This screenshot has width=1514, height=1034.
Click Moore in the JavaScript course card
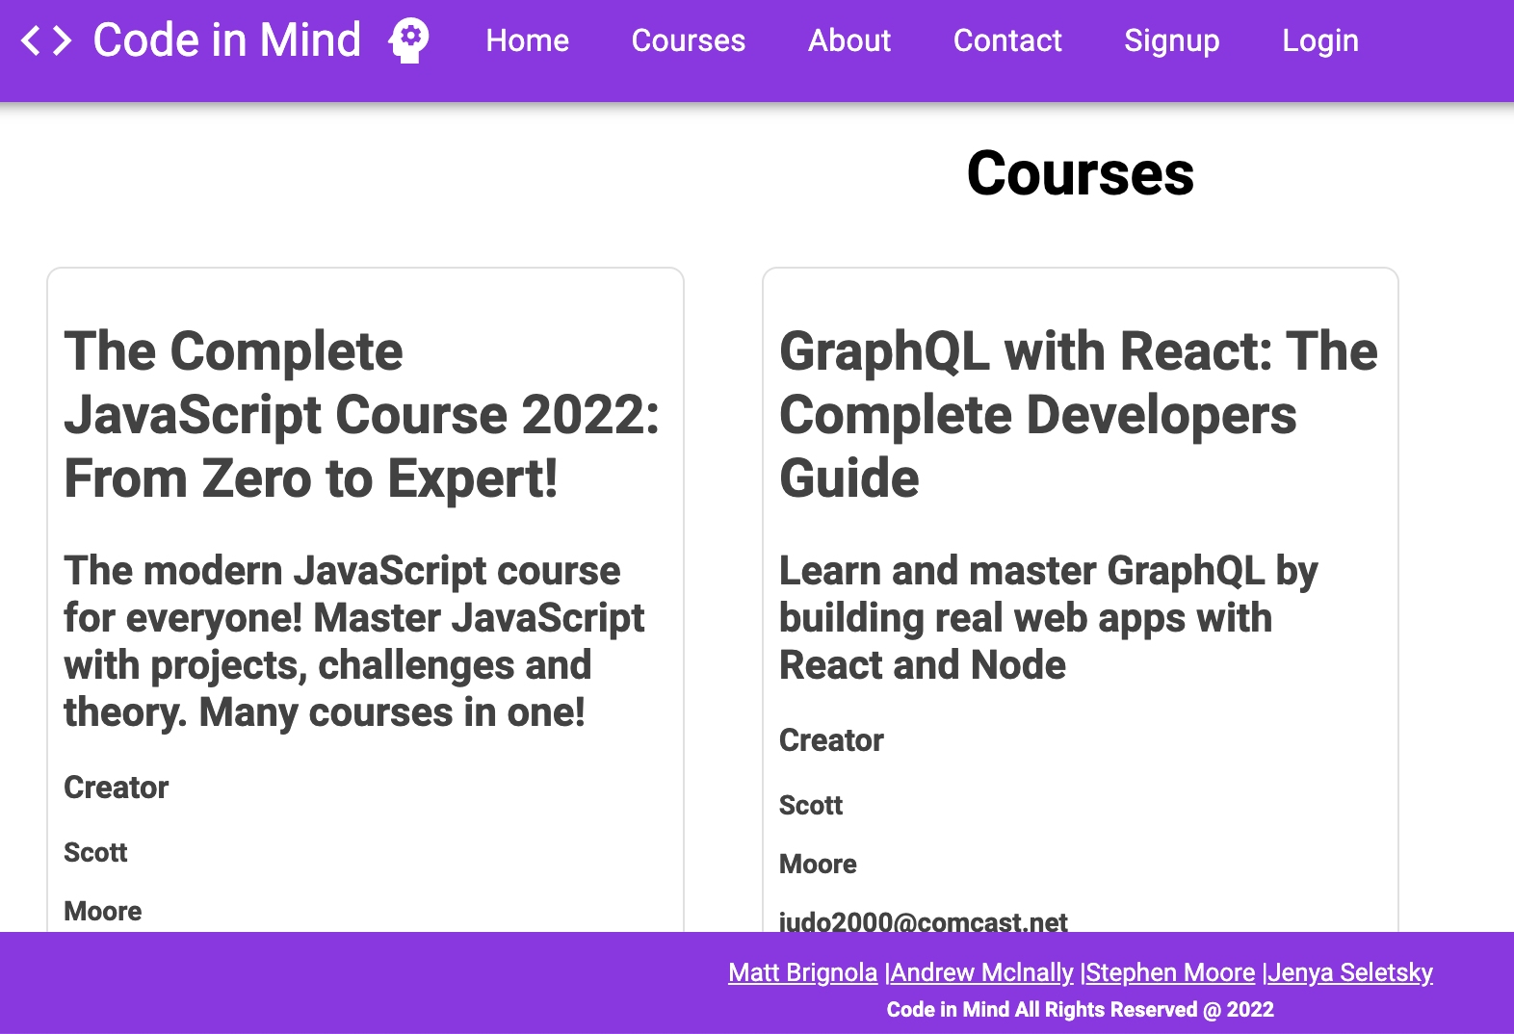tap(103, 911)
